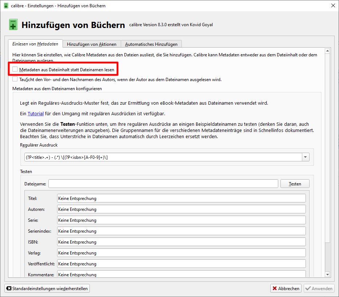
Task: Click the 'Metadaten aus dem Dateinamen konfigurieren' heading
Action: pyautogui.click(x=57, y=89)
